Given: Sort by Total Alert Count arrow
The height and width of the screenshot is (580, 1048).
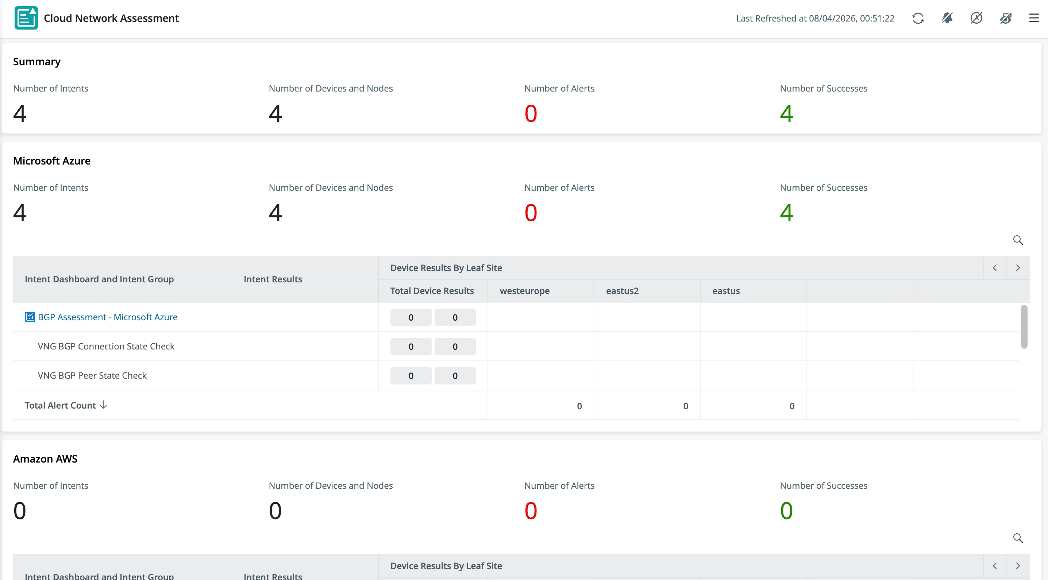Looking at the screenshot, I should click(103, 405).
